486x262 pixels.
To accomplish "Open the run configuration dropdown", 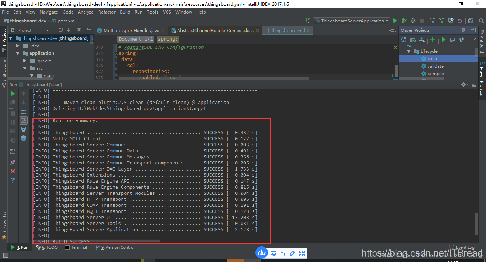I will pyautogui.click(x=352, y=21).
